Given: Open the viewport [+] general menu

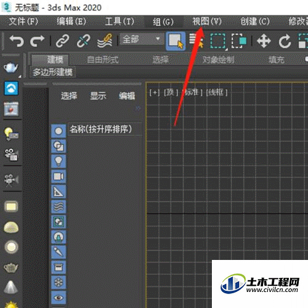Looking at the screenshot, I should (x=155, y=92).
